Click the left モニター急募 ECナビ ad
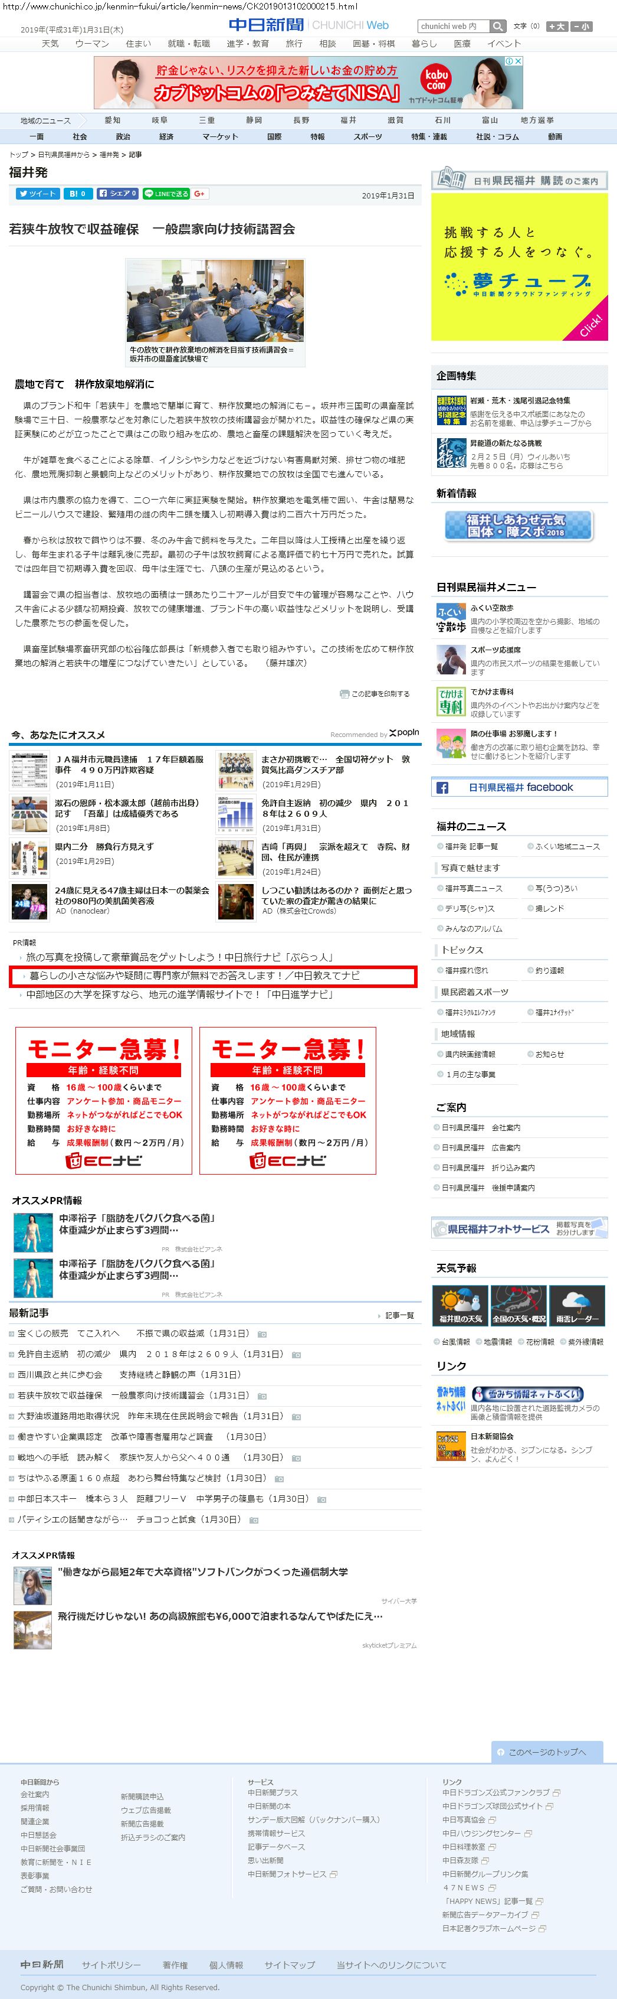Image resolution: width=617 pixels, height=1999 pixels. [104, 1100]
